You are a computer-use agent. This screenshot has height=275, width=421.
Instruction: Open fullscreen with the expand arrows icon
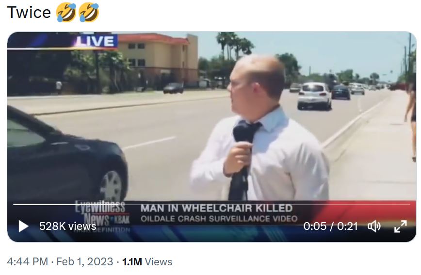pos(400,226)
